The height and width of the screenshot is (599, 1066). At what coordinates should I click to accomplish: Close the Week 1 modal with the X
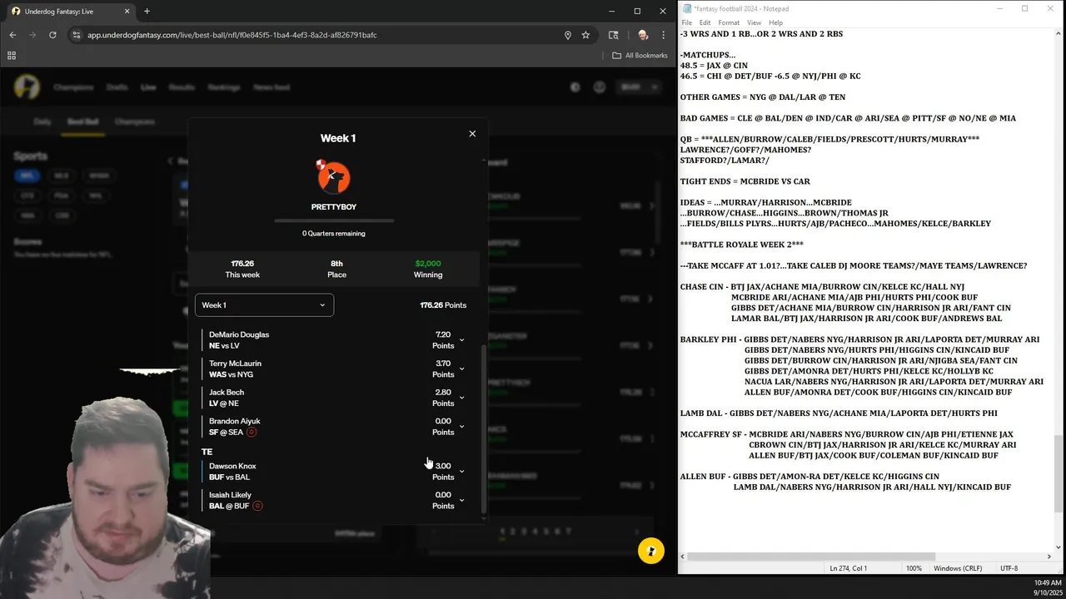(472, 133)
